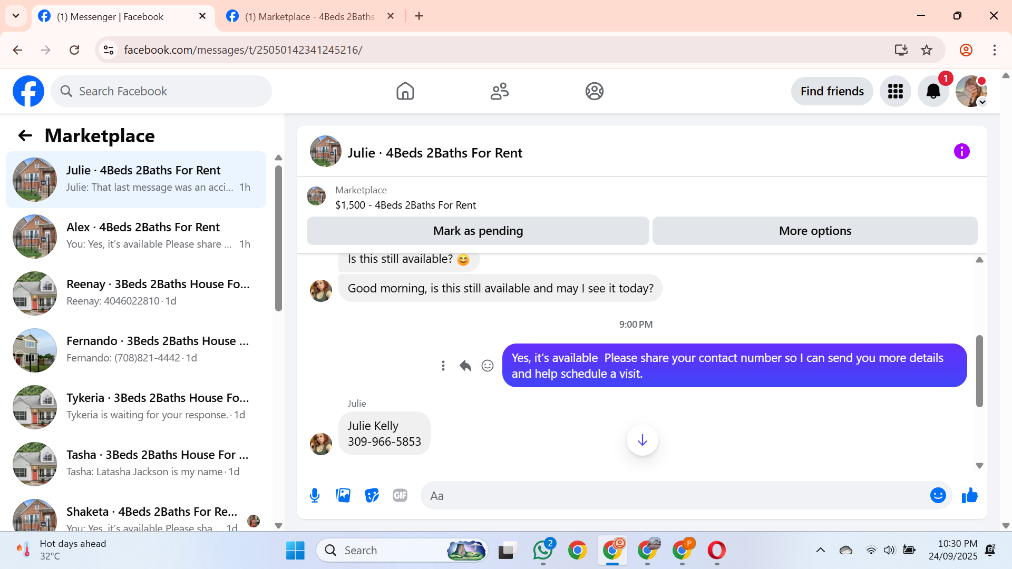Viewport: 1012px width, 569px height.
Task: Click the Windows taskbar Search box
Action: 402,551
